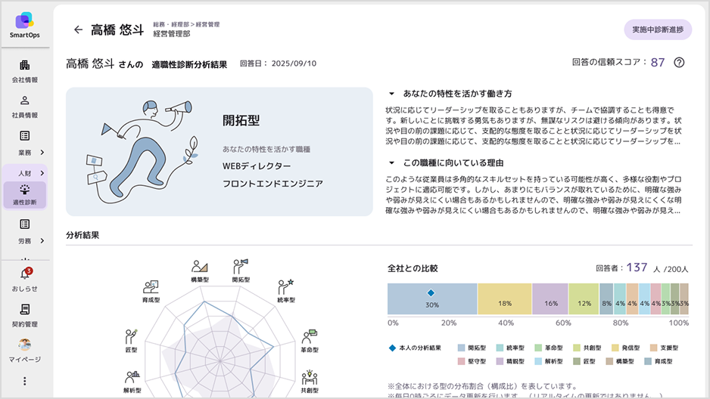Click 回答日 2025/09/10 date text
Image resolution: width=710 pixels, height=399 pixels.
[278, 63]
